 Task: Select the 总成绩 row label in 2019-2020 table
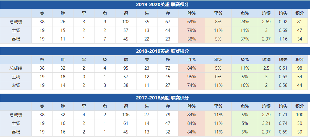coord(16,22)
